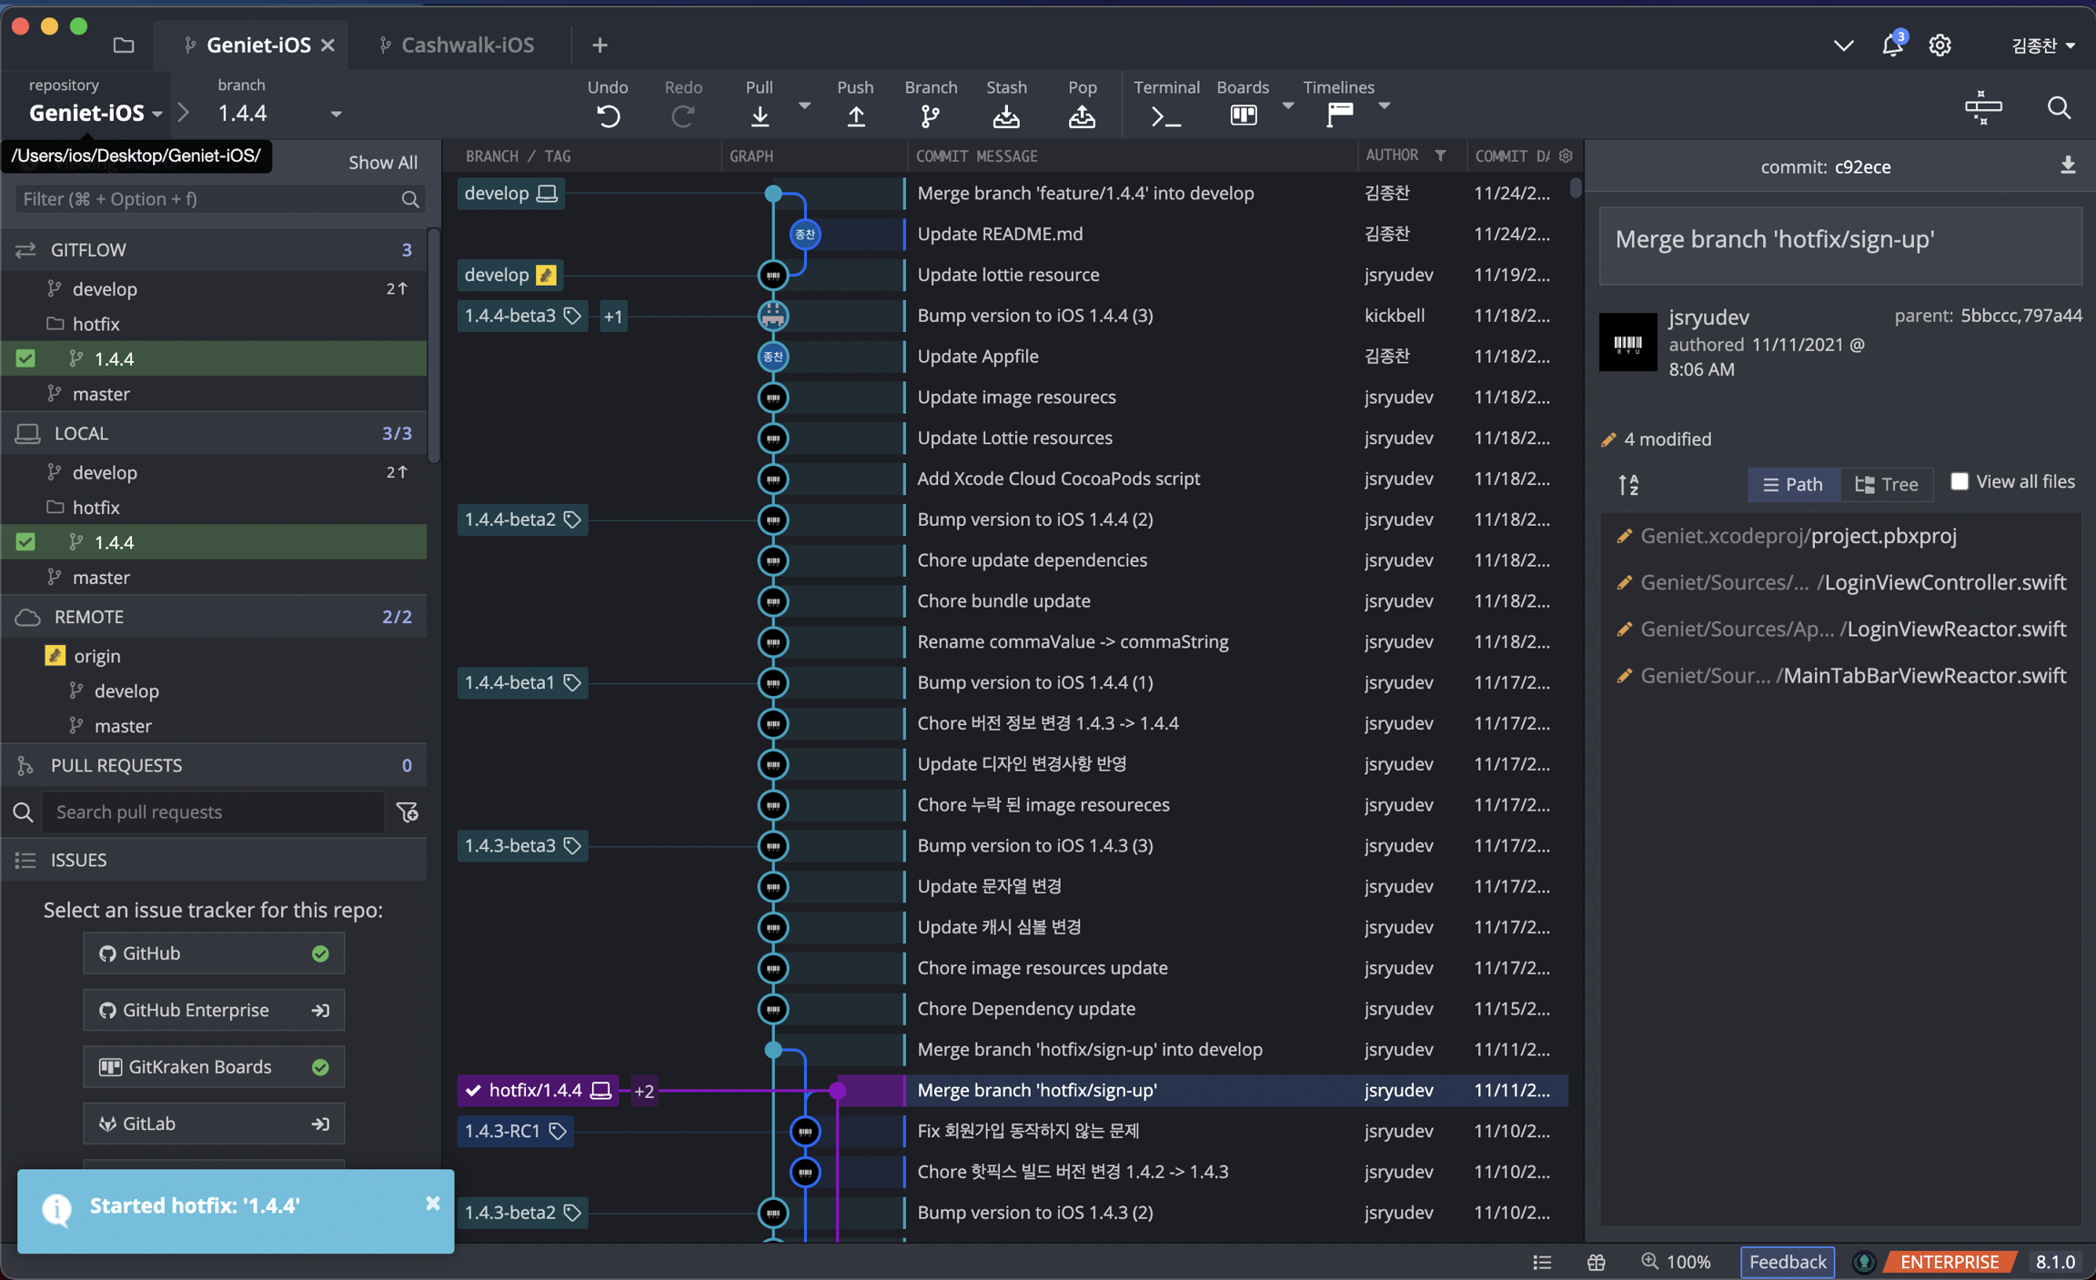This screenshot has width=2096, height=1280.
Task: Click the Stash icon
Action: point(1005,116)
